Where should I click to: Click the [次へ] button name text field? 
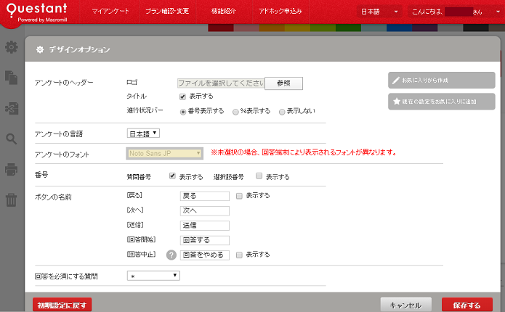pos(205,211)
